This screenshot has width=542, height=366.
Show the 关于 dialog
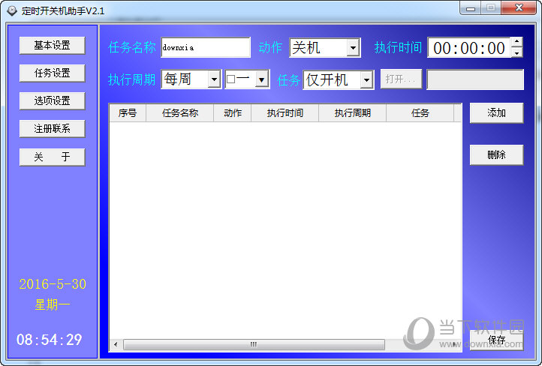[53, 157]
